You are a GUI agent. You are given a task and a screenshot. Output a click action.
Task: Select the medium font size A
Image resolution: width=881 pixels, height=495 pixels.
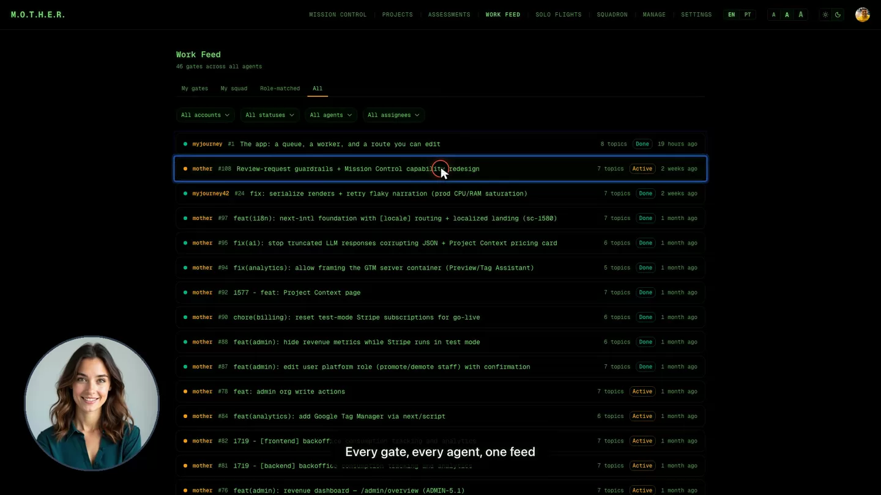[x=787, y=15]
